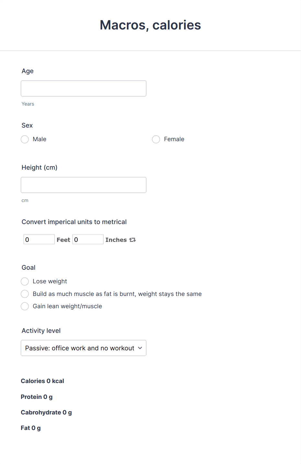Image resolution: width=301 pixels, height=464 pixels.
Task: Click inside the Age input field
Action: (x=84, y=88)
